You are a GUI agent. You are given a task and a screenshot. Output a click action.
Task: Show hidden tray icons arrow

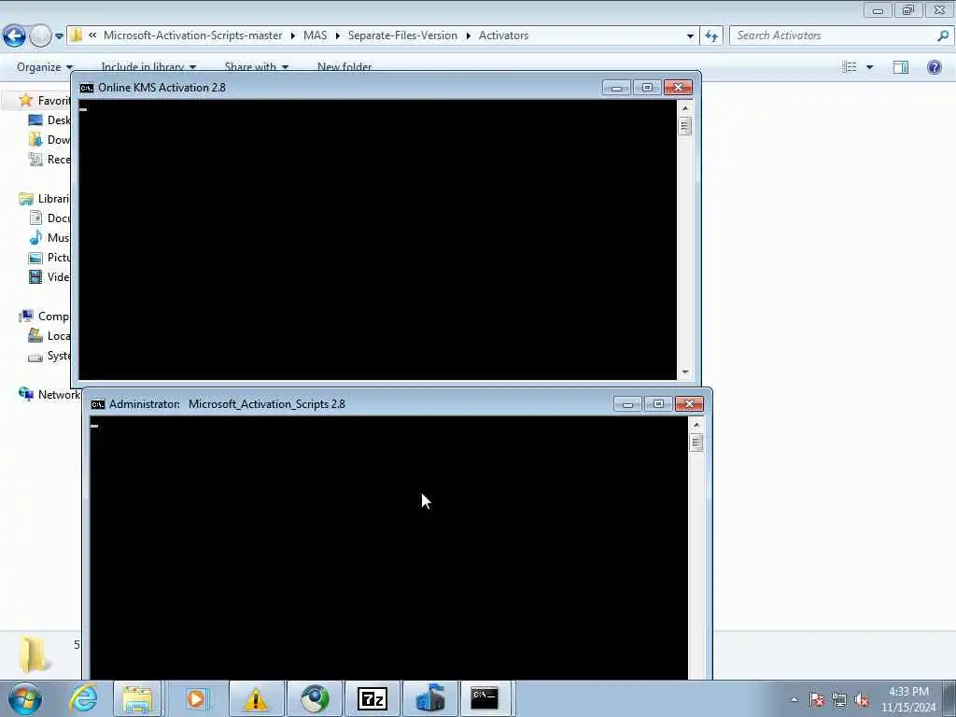tap(794, 700)
